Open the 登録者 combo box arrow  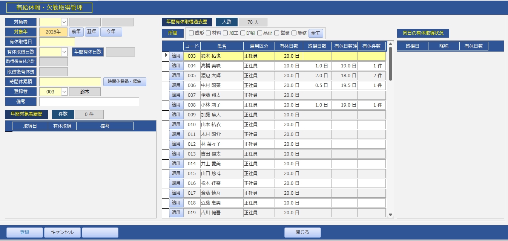(x=64, y=92)
